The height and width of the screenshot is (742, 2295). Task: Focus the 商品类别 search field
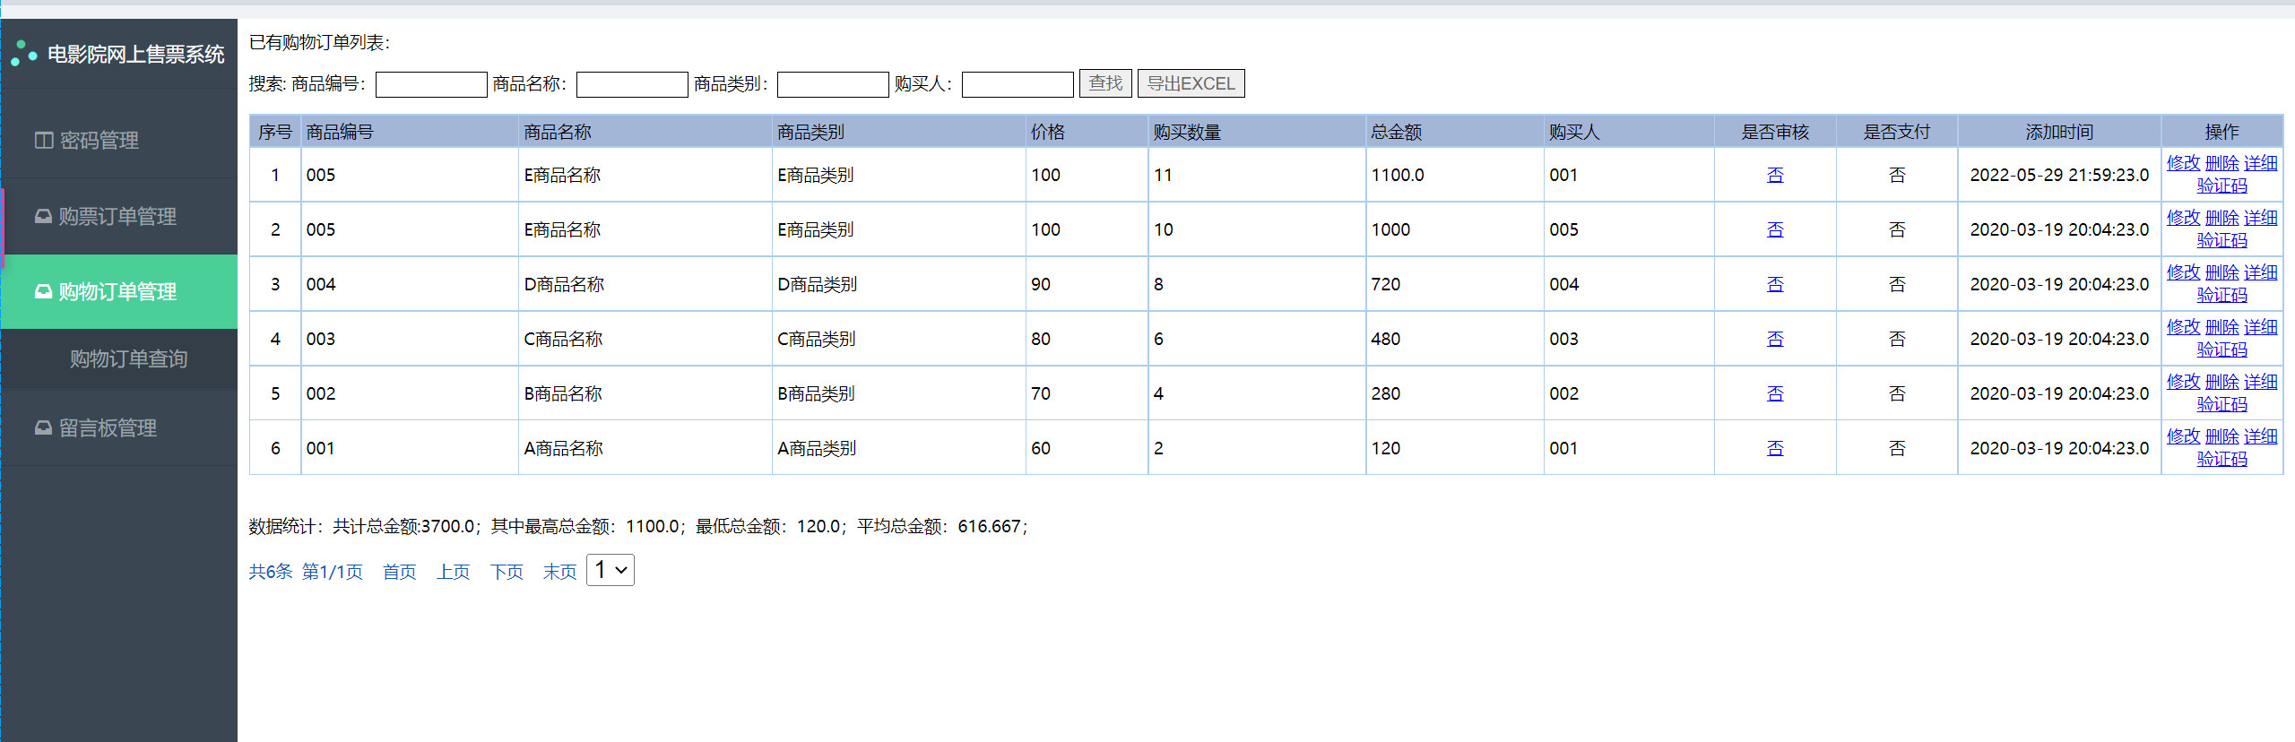833,84
